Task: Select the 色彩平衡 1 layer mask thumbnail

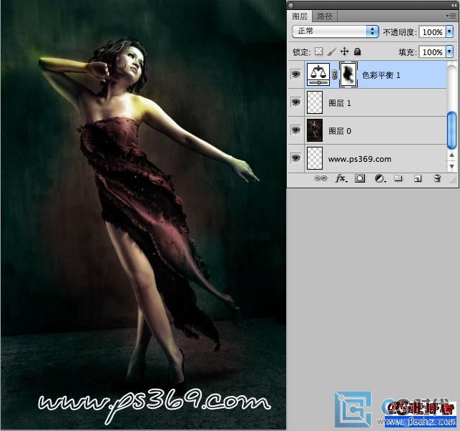Action: (x=348, y=74)
